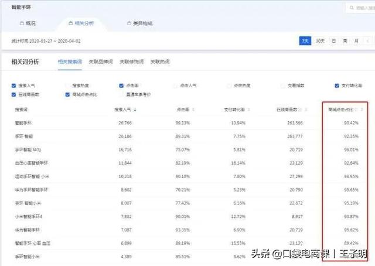375x266 pixels.
Task: Check the 搜索热度 checkbox
Action: coord(67,86)
